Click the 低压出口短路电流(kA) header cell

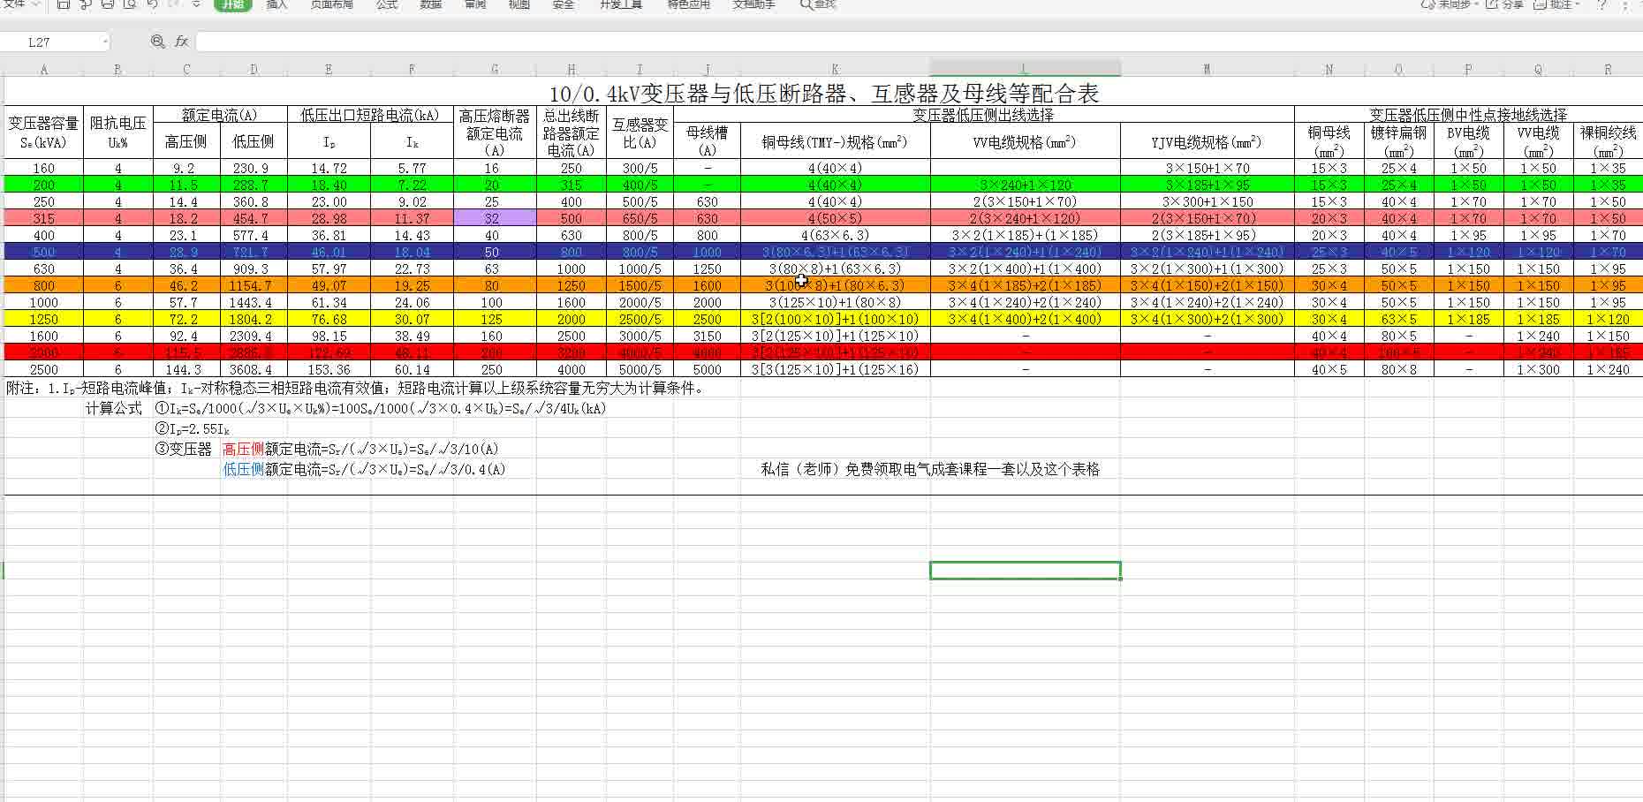[x=369, y=115]
